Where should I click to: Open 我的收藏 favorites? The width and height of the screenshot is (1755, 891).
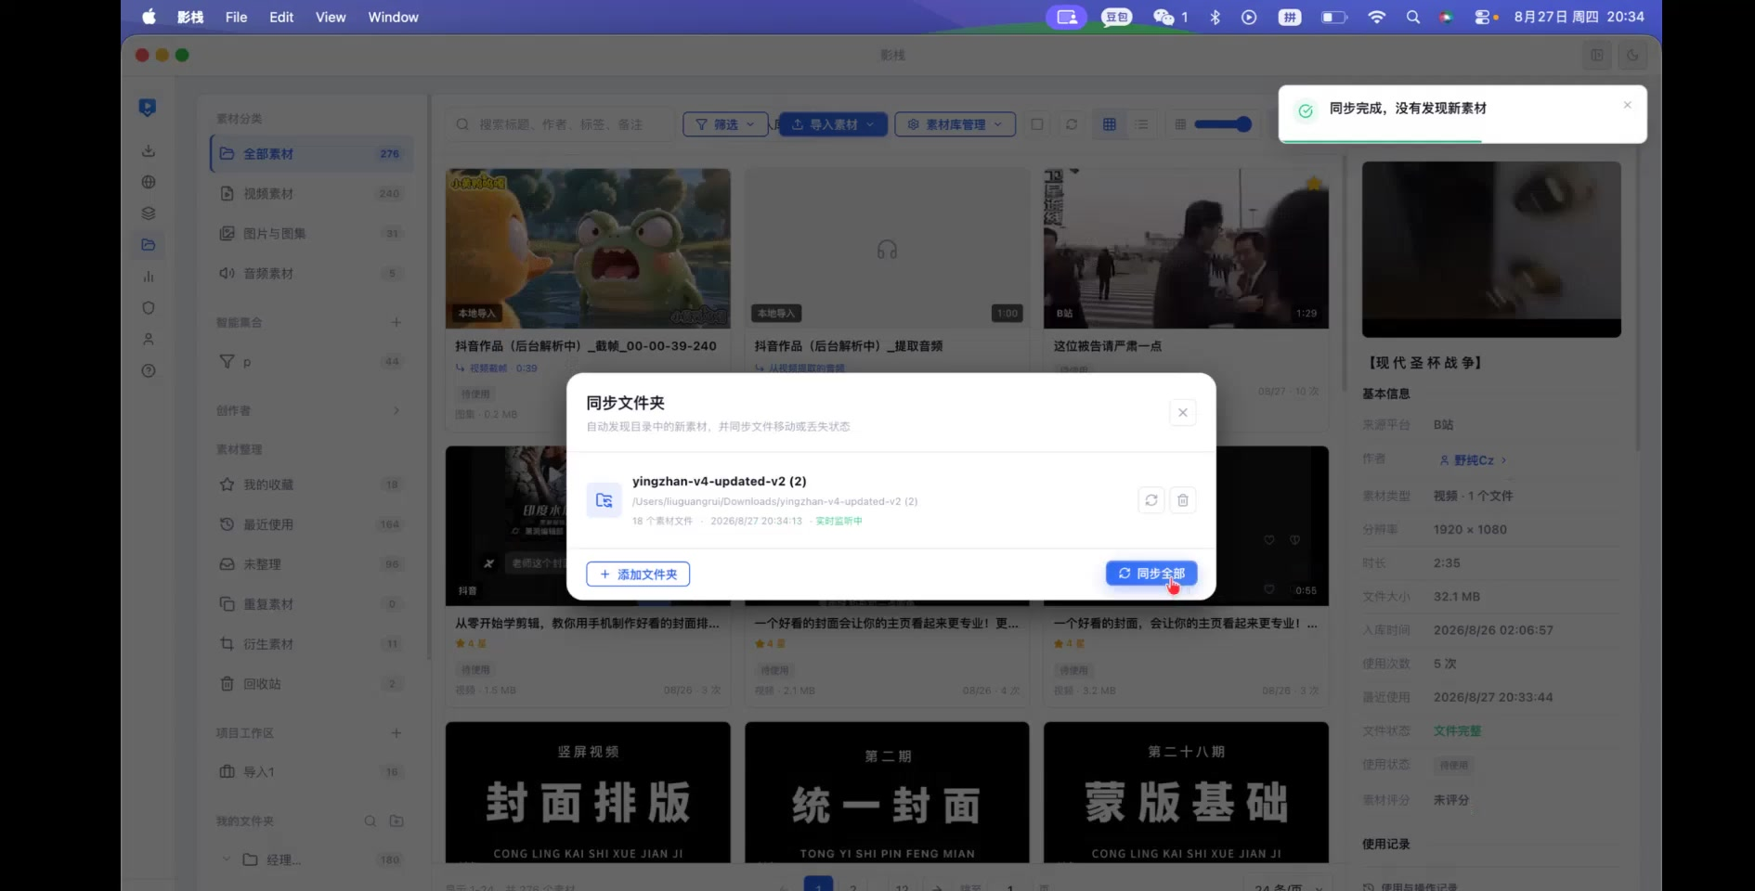click(312, 484)
